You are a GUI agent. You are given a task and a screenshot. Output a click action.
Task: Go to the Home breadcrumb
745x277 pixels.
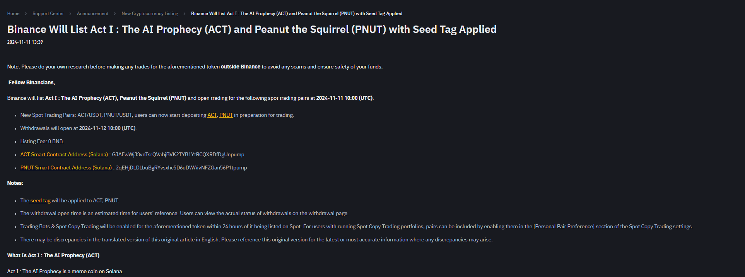(x=13, y=14)
